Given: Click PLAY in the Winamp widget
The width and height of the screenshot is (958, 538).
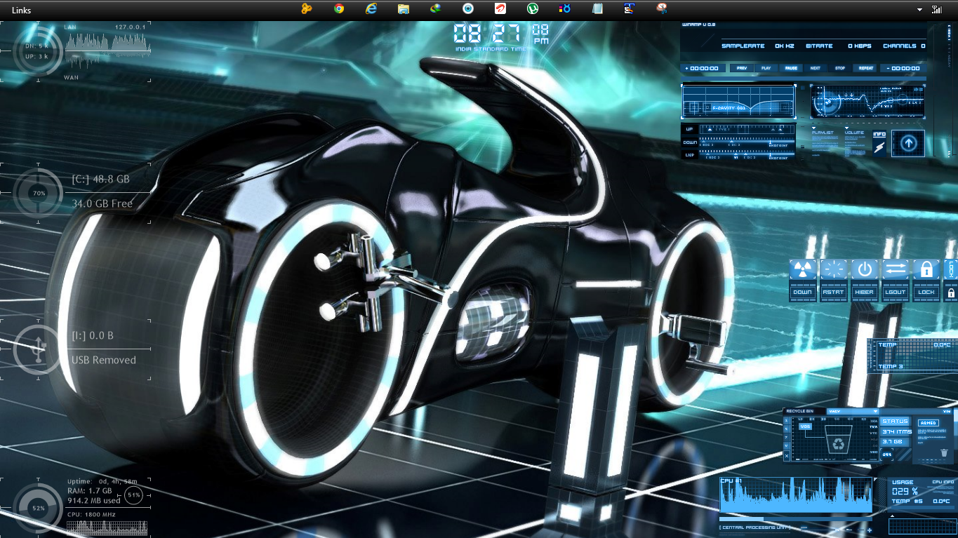Looking at the screenshot, I should (766, 68).
